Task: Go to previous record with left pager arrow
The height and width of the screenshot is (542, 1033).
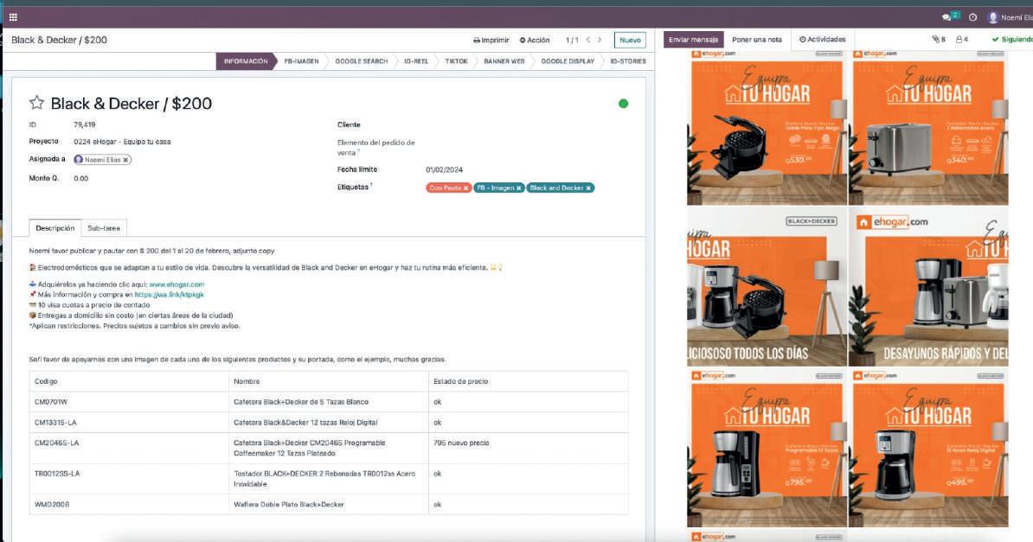Action: (588, 40)
